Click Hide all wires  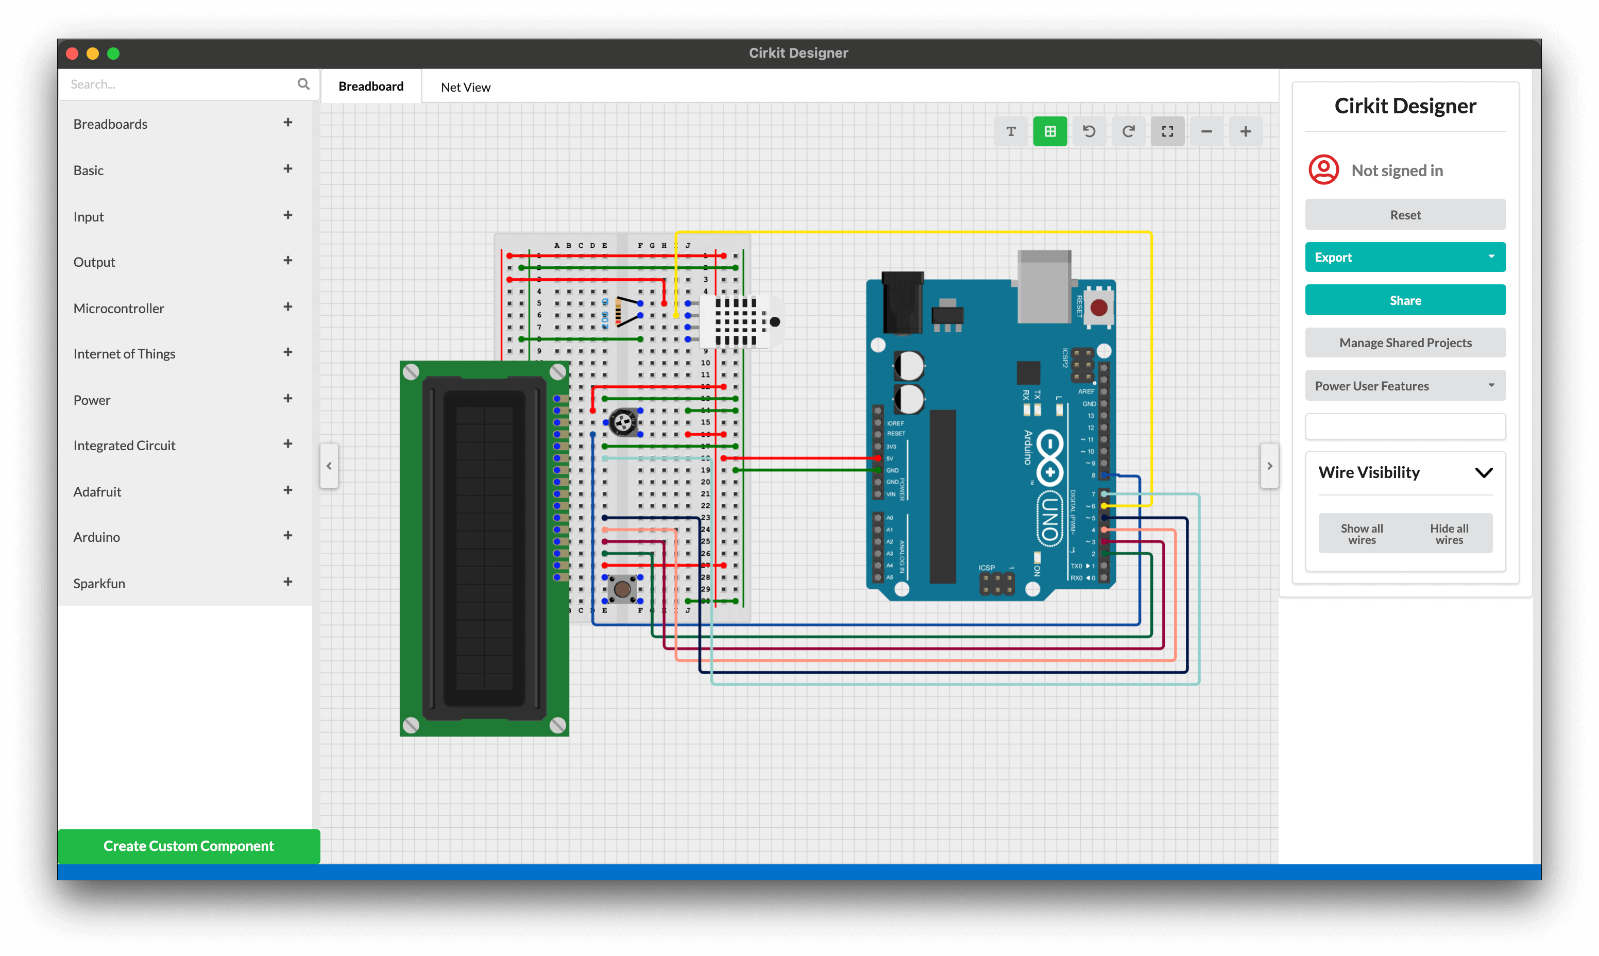(1449, 534)
